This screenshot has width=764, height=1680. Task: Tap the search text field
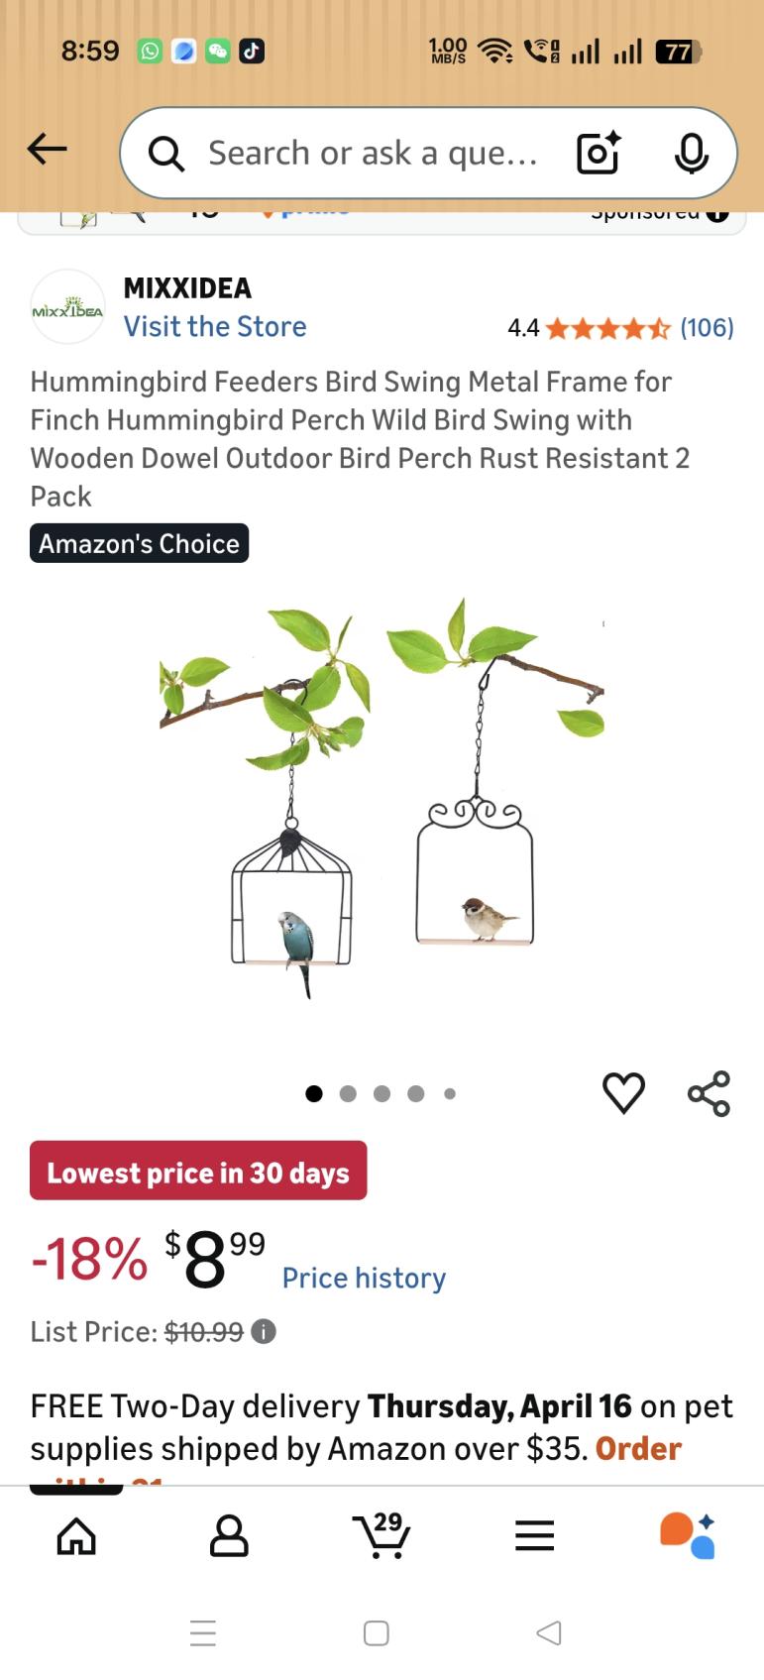(x=372, y=153)
